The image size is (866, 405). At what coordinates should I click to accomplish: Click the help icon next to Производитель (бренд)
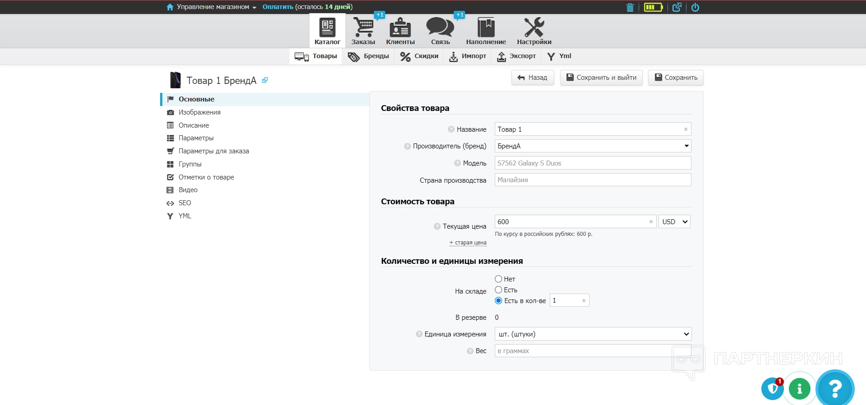point(407,146)
